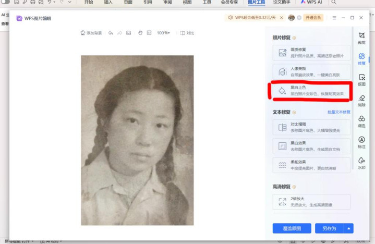The height and width of the screenshot is (244, 375).
Task: Open the 调色 color adjustment tool
Action: [x=361, y=121]
